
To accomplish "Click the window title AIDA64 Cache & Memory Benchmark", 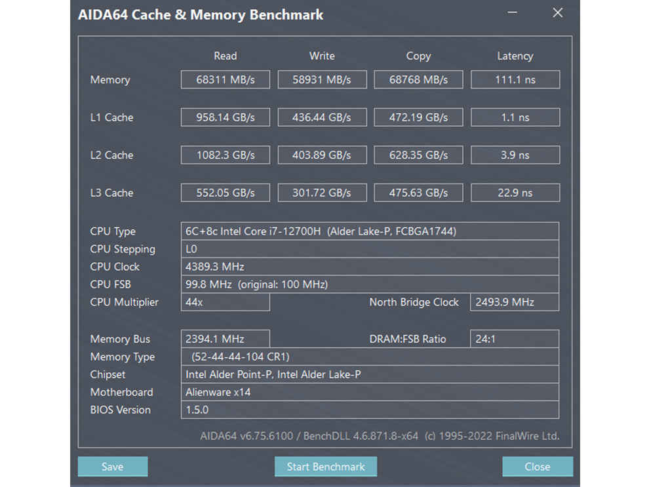I will [201, 15].
